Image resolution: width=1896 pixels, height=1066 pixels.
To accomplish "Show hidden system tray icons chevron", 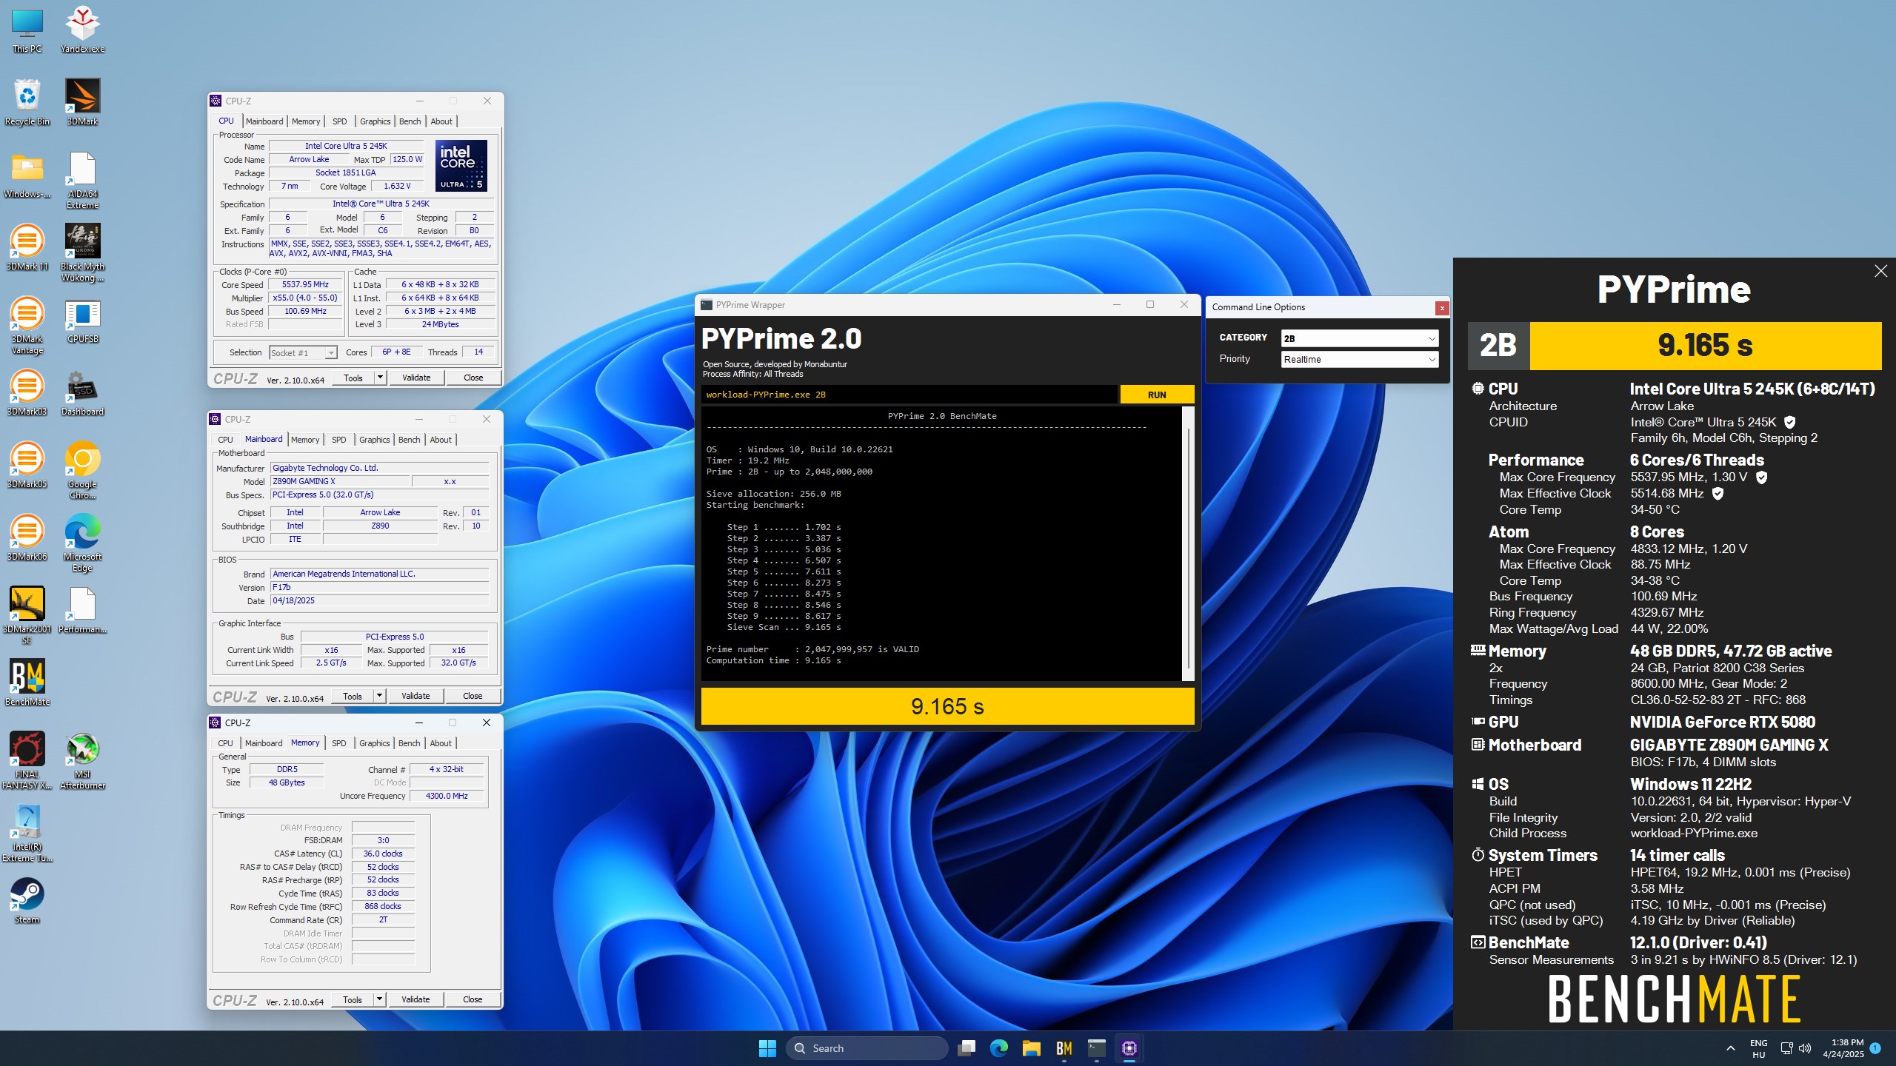I will (x=1730, y=1048).
